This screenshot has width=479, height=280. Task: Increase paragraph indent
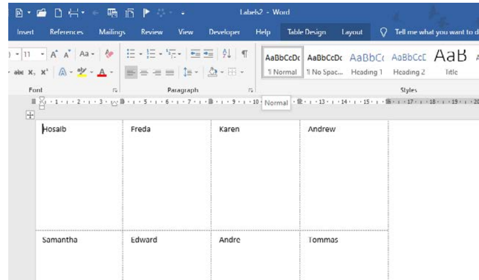pyautogui.click(x=208, y=54)
